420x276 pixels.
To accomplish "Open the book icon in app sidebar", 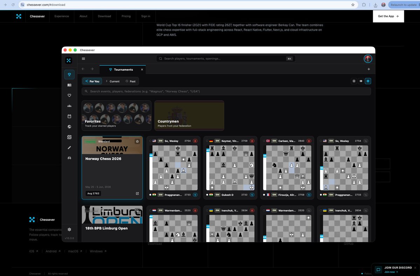I will coord(69,85).
